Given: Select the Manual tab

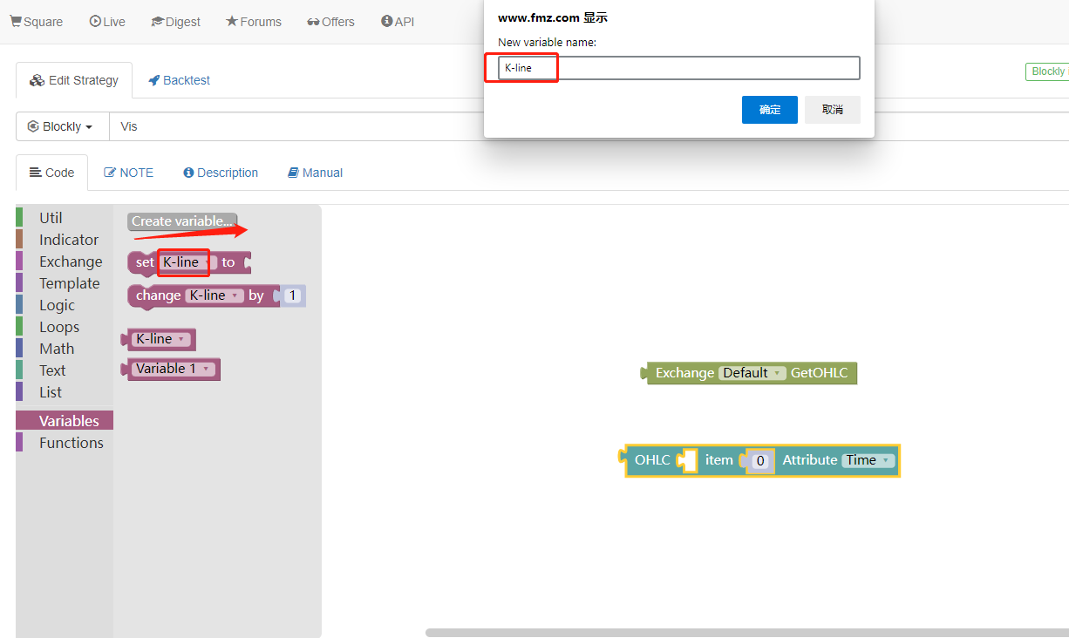Looking at the screenshot, I should (315, 173).
